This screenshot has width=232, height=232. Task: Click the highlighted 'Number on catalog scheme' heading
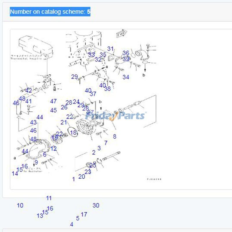[50, 12]
